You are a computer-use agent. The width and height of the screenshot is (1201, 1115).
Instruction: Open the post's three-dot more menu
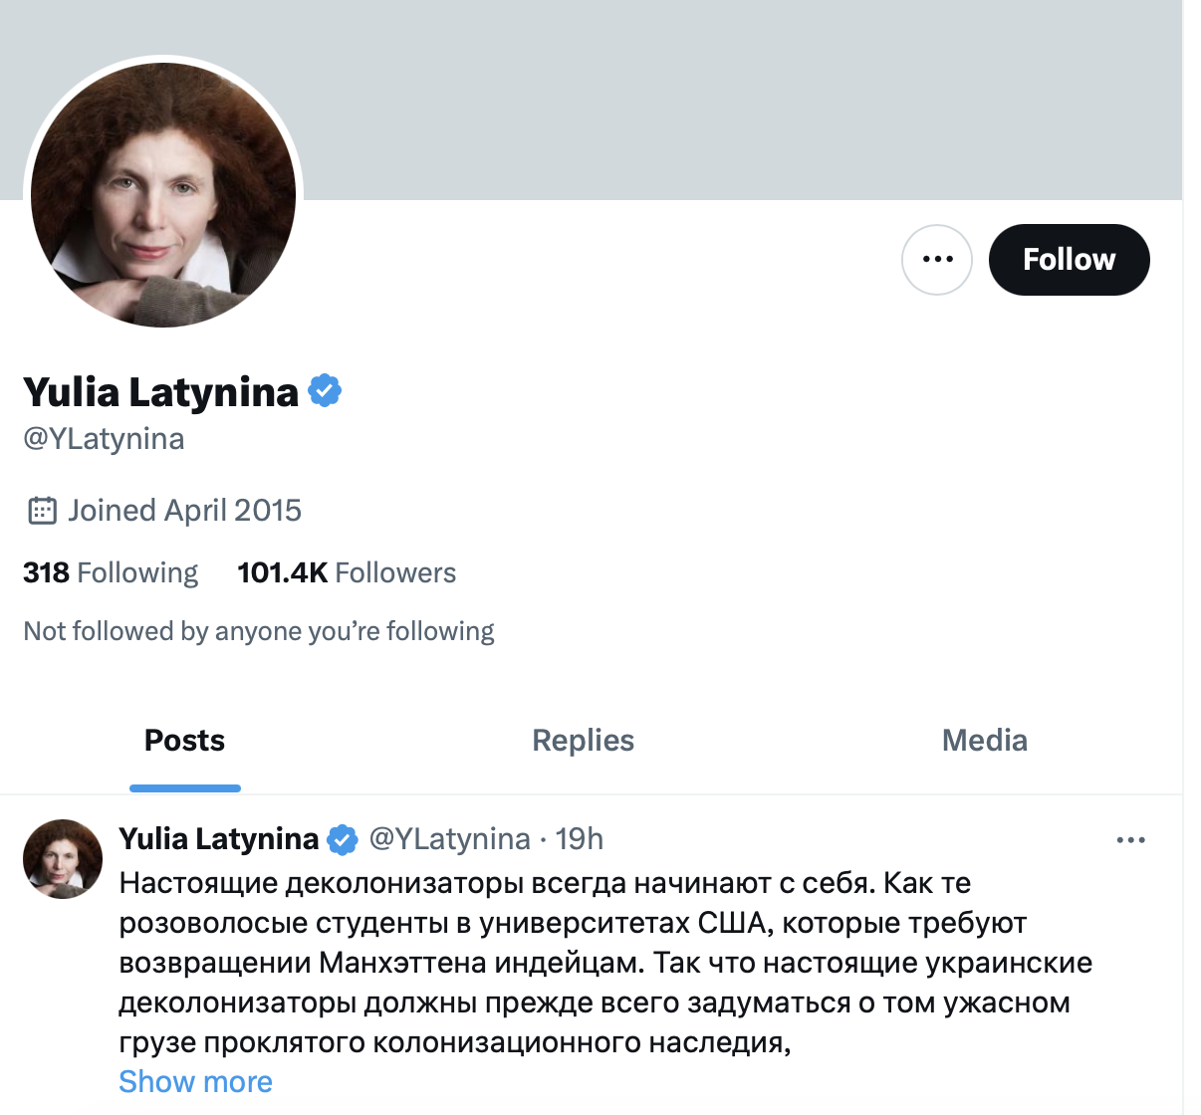pyautogui.click(x=1130, y=840)
